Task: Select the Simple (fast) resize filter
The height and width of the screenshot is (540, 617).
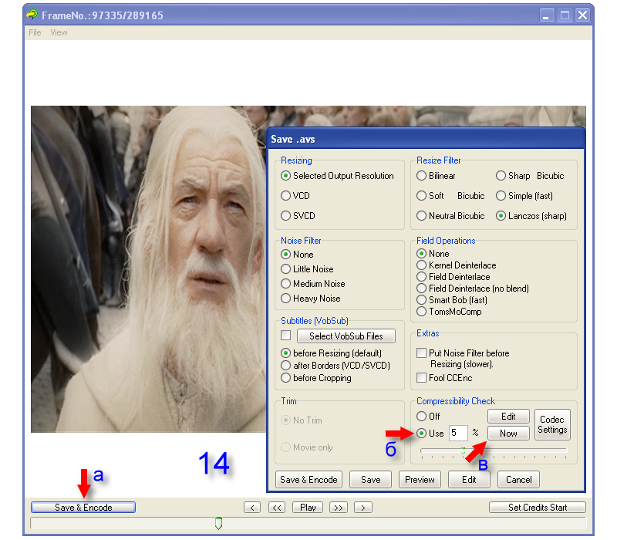Action: coord(524,196)
